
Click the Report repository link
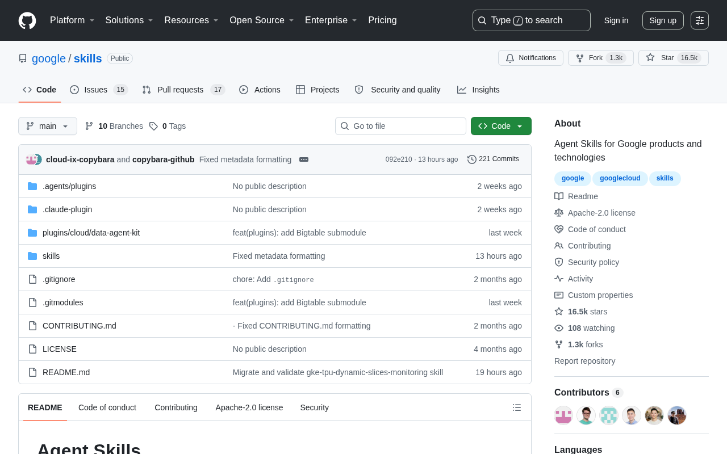point(585,361)
